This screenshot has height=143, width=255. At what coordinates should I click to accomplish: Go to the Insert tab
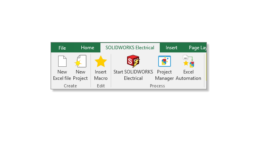click(171, 48)
